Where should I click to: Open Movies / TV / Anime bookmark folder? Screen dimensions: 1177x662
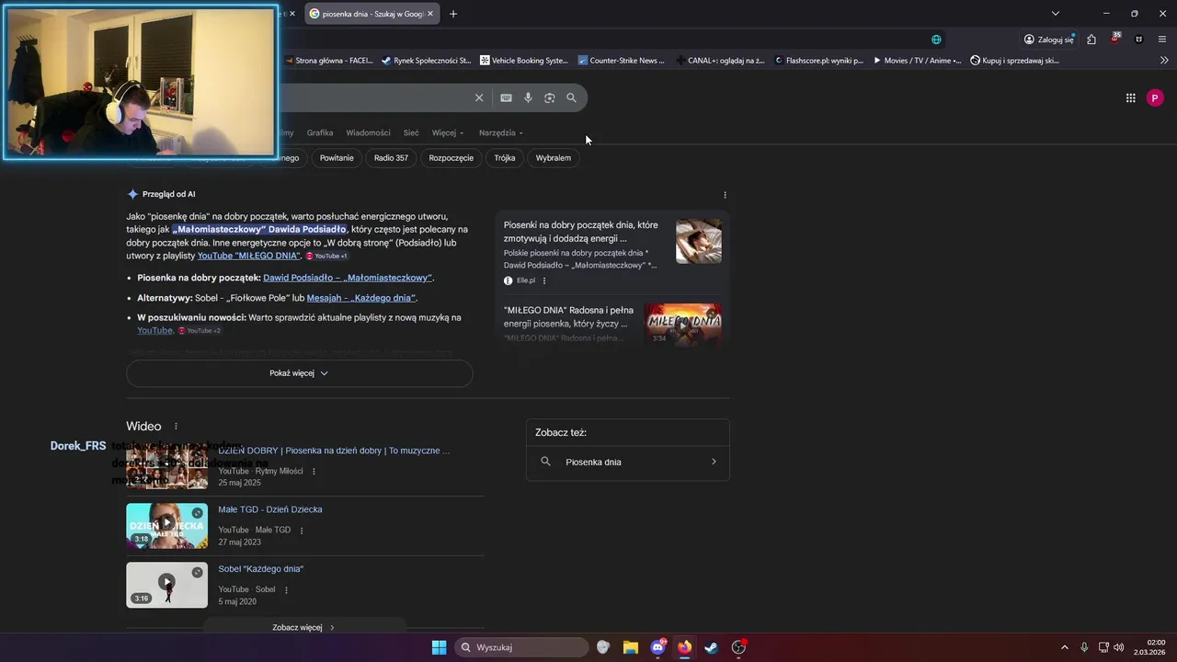[917, 61]
